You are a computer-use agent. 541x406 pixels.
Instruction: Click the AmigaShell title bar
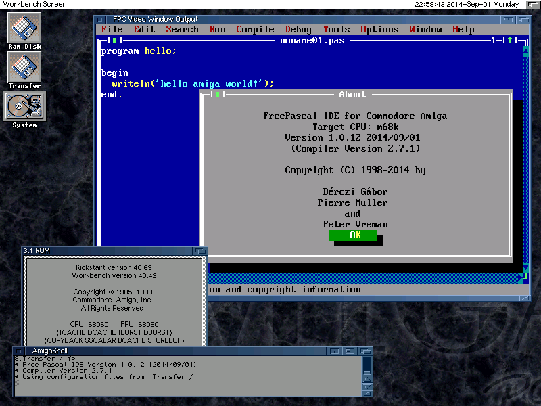click(x=174, y=351)
